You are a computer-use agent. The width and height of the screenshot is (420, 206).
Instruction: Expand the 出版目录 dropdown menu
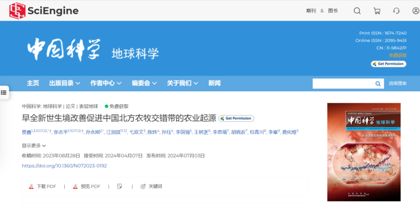point(65,83)
